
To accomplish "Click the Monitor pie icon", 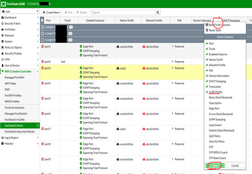I will tap(2, 144).
